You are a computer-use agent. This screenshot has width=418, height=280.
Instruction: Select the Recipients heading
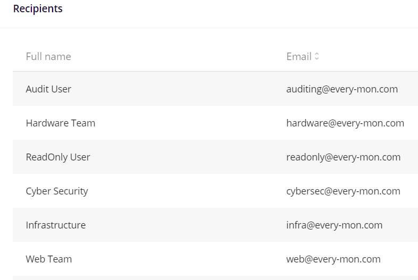(38, 9)
